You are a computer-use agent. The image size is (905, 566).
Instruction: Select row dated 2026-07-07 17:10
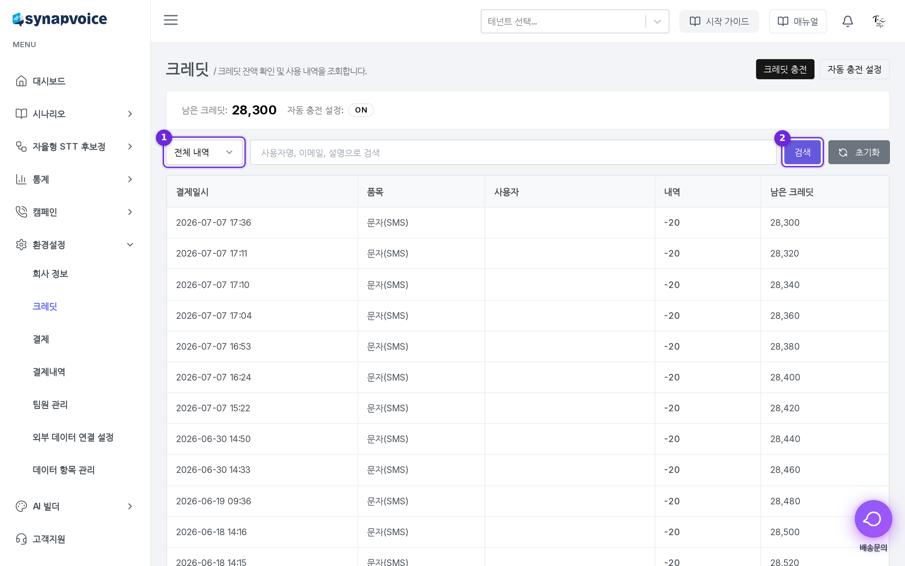click(528, 285)
